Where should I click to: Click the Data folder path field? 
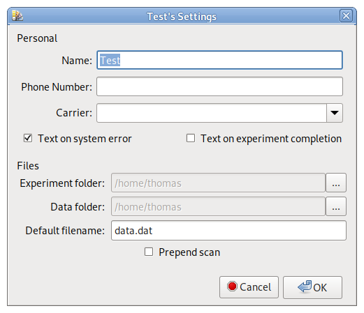[x=218, y=206]
